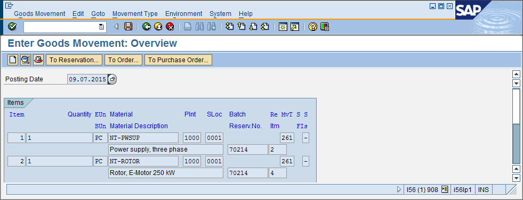This screenshot has width=523, height=200.
Task: Click the minus sign field of item 2
Action: pyautogui.click(x=305, y=161)
